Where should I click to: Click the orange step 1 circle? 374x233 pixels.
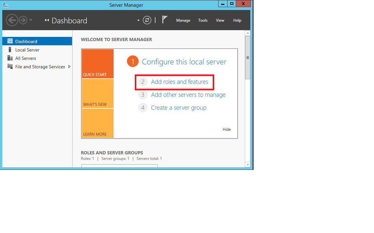pos(132,61)
